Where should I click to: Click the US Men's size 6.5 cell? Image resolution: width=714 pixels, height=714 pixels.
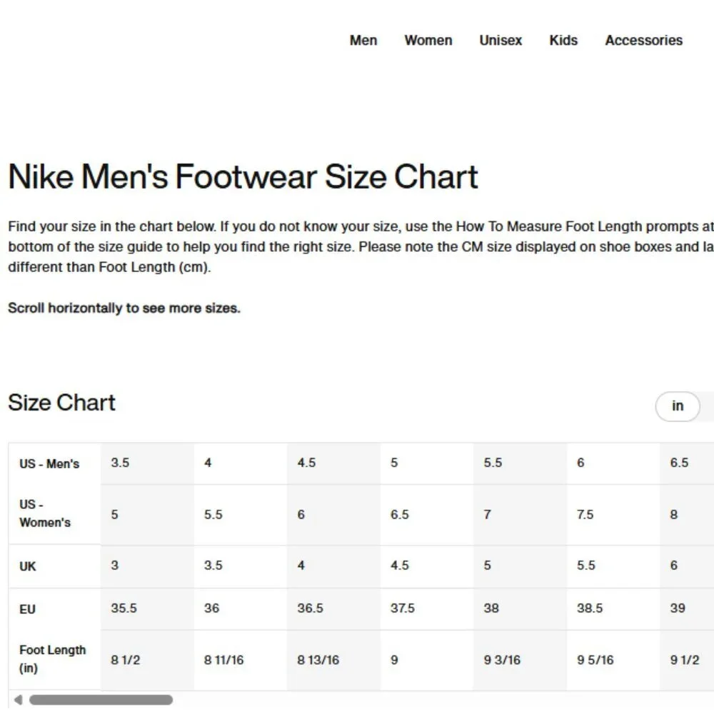(687, 463)
